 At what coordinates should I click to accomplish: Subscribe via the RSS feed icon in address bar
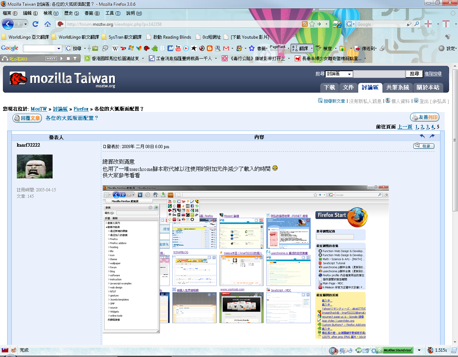coord(304,24)
